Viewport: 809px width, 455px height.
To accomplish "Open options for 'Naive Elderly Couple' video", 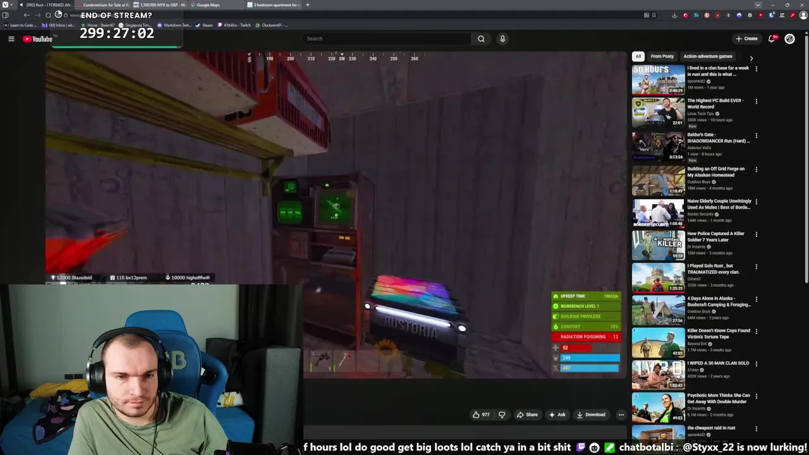I will [x=756, y=202].
